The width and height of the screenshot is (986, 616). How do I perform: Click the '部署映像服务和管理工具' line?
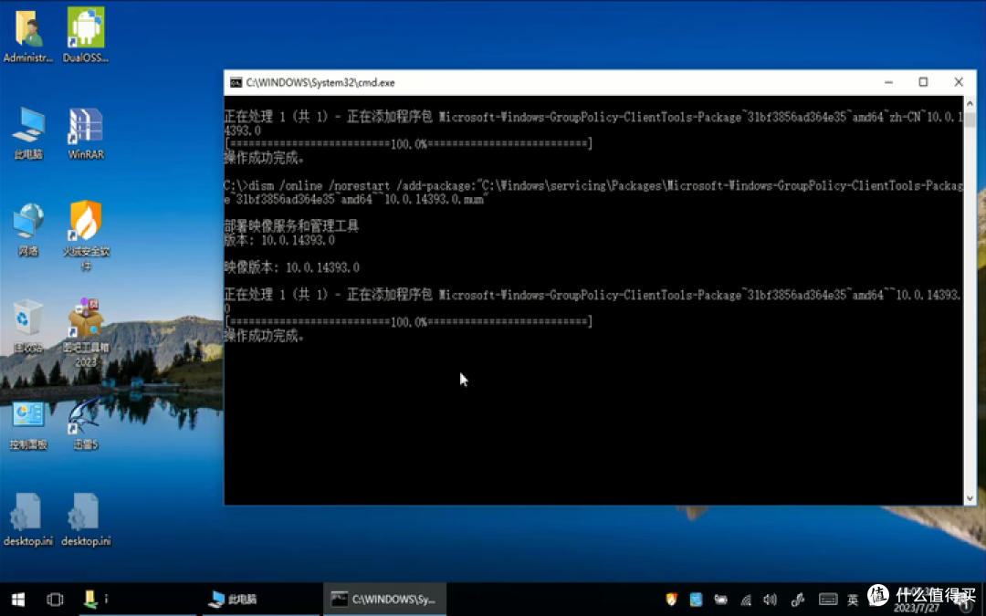coord(291,225)
